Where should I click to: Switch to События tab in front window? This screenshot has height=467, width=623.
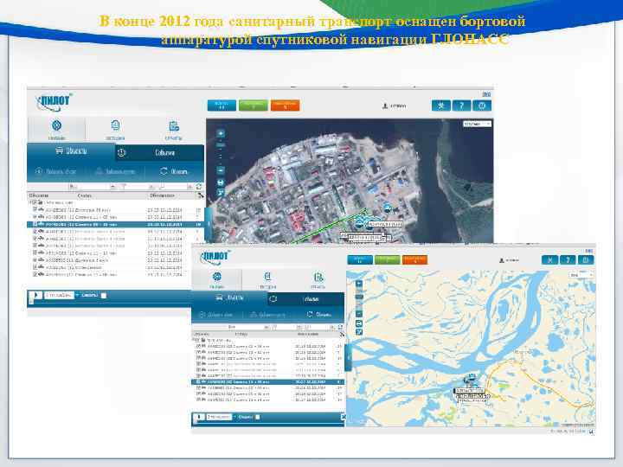(x=306, y=299)
